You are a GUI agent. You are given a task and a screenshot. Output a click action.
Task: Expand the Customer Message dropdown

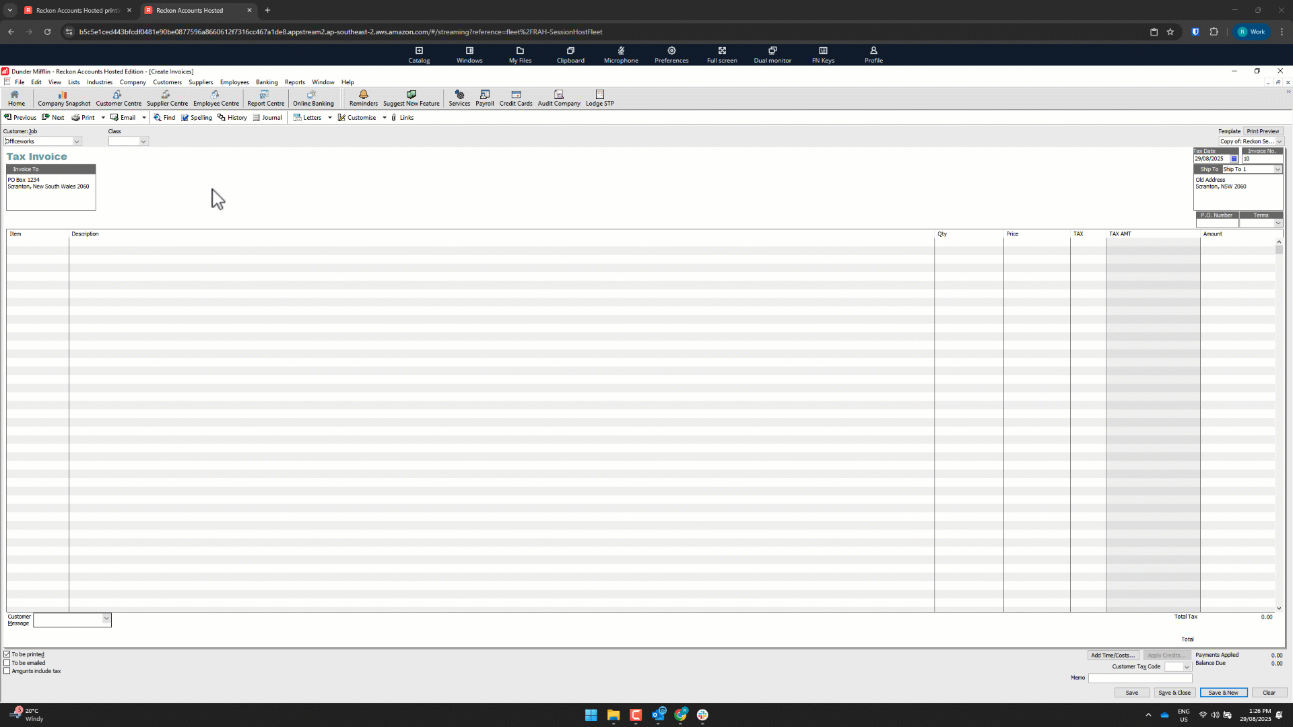point(106,619)
